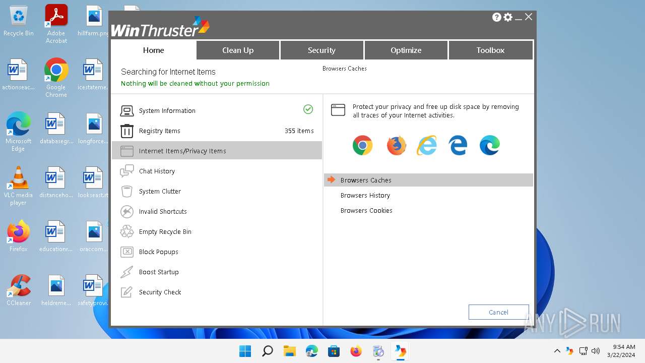Open the Clean Up tab
The height and width of the screenshot is (363, 645).
point(238,50)
